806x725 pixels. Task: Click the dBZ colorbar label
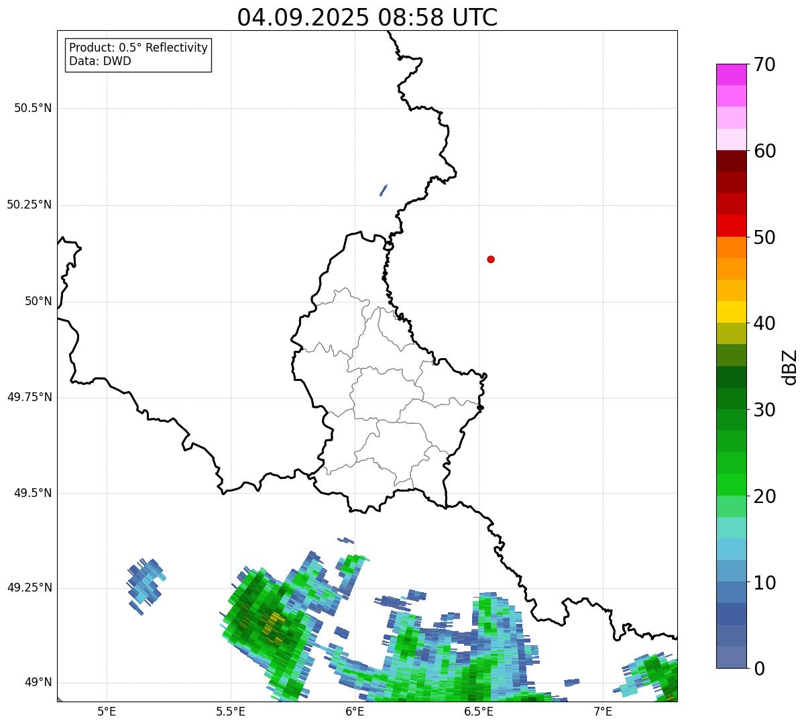point(789,367)
